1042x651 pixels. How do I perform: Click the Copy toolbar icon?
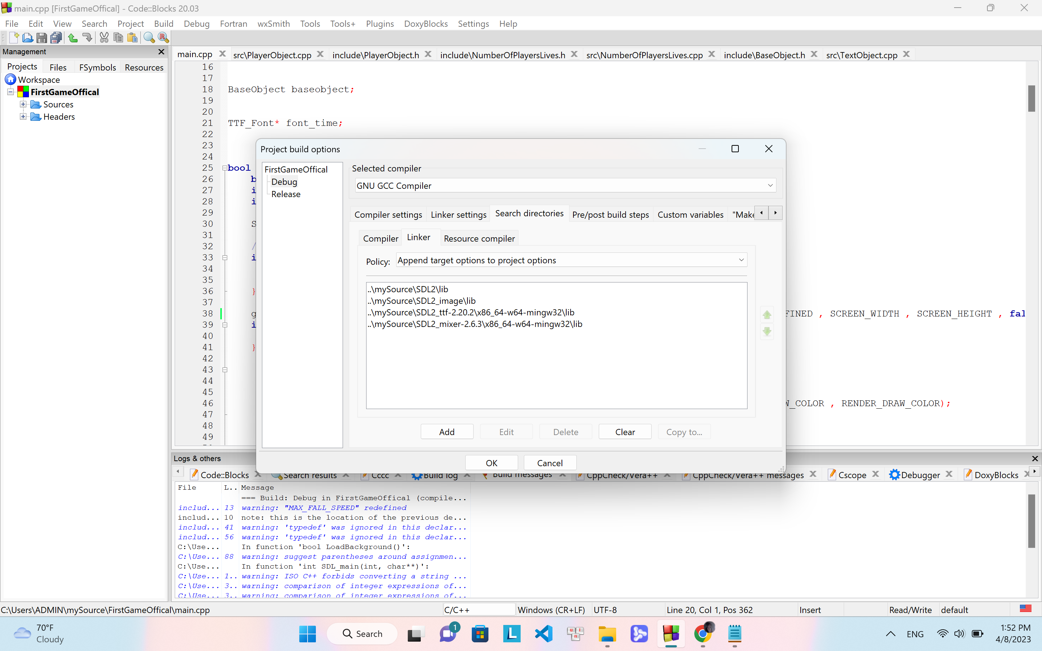[118, 38]
